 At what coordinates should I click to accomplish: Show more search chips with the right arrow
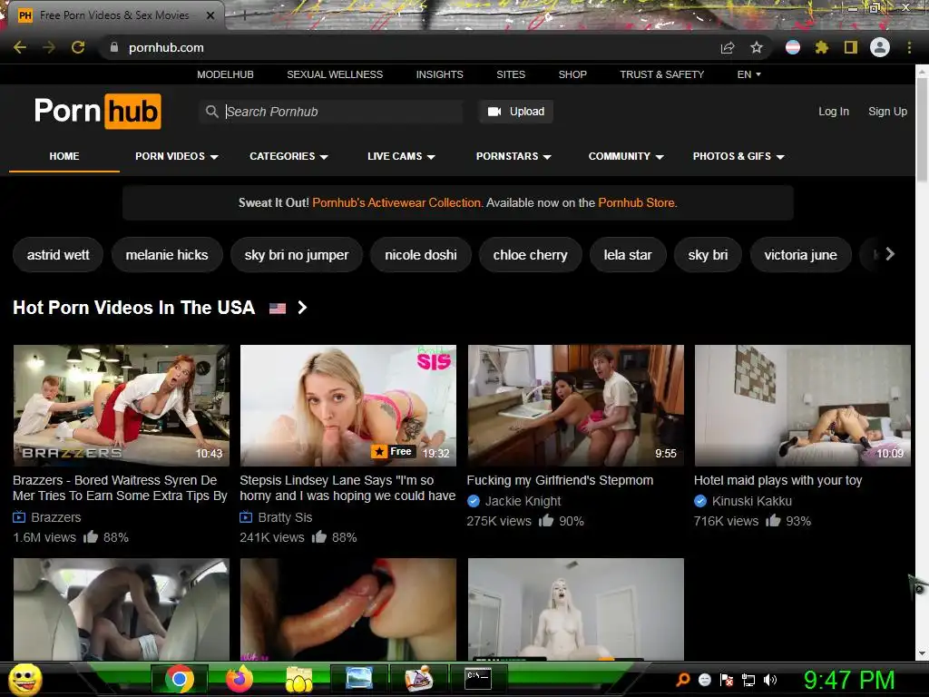pyautogui.click(x=889, y=254)
